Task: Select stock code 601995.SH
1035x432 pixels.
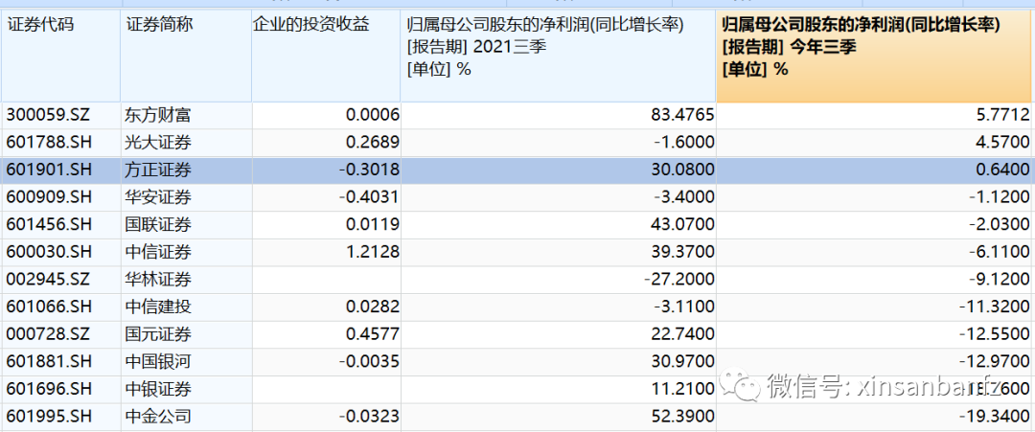Action: click(x=48, y=416)
